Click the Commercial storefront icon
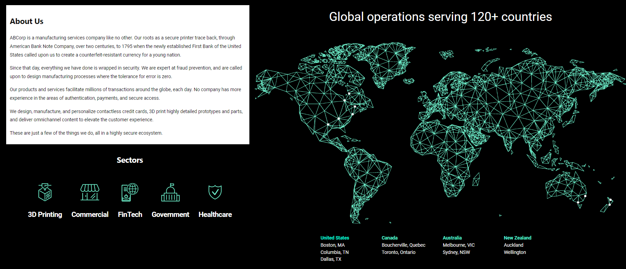The height and width of the screenshot is (269, 626). coord(90,192)
